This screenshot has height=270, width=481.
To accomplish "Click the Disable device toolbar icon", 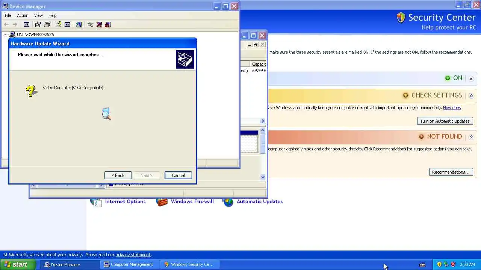I will 108,24.
